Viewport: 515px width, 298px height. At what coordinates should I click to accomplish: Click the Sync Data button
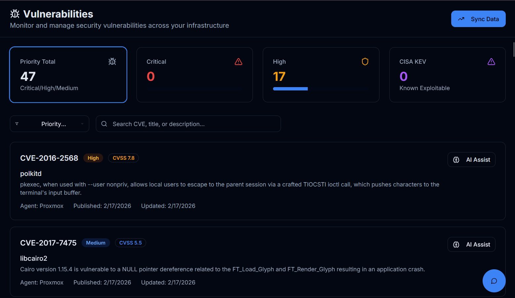478,19
